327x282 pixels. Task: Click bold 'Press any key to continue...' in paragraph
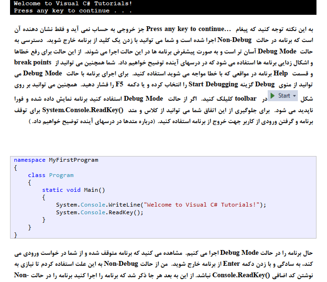point(188,29)
